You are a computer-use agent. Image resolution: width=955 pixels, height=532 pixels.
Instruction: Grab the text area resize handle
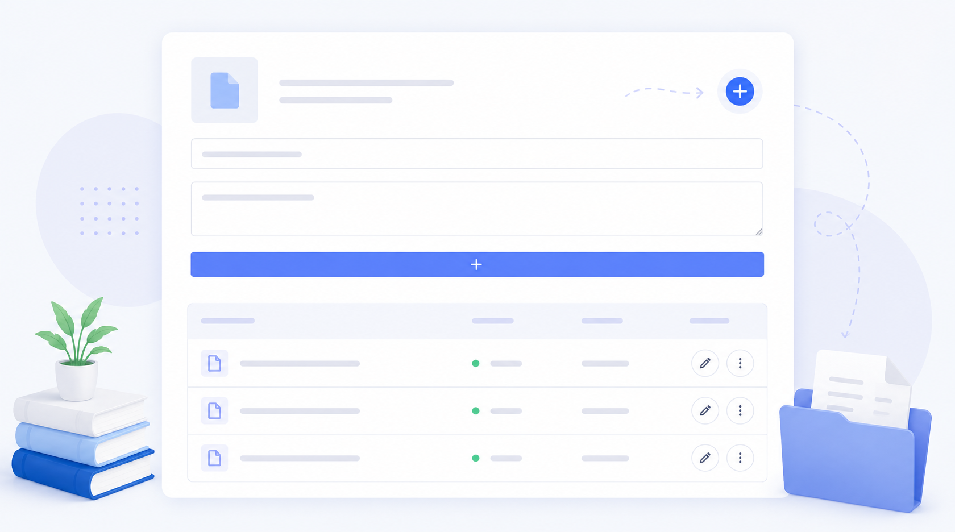(759, 232)
